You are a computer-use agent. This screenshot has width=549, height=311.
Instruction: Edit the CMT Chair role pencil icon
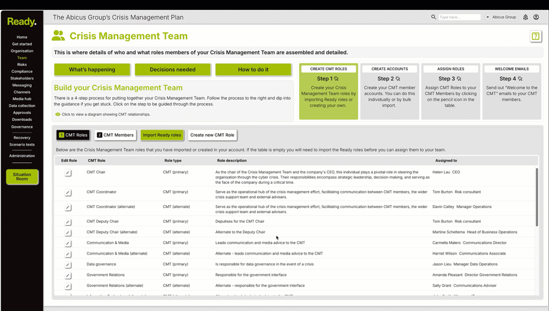click(x=68, y=173)
